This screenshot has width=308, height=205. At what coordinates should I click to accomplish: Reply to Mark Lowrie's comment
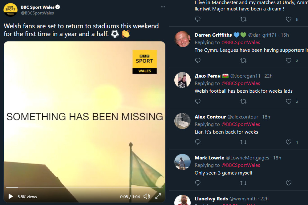coord(198,183)
